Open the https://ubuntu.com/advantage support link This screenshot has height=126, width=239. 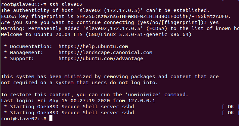click(x=101, y=58)
